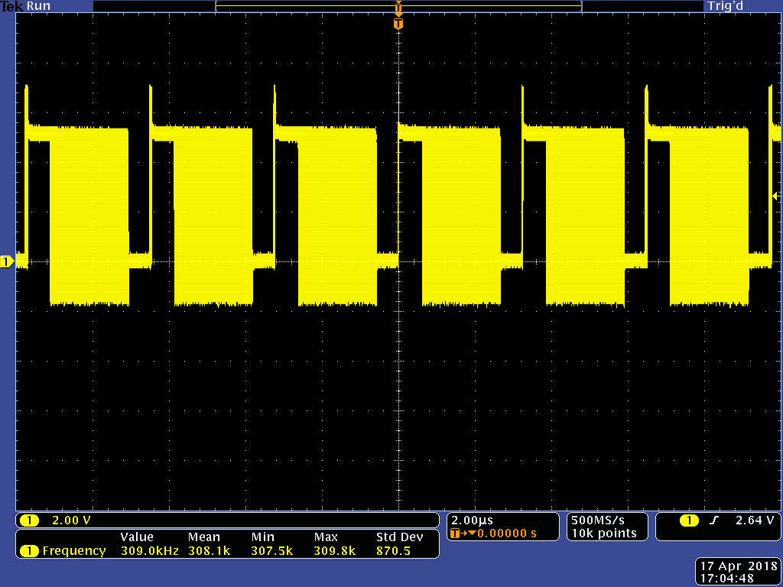783x587 pixels.
Task: Click the 500MS/s sample rate readout
Action: [x=598, y=520]
